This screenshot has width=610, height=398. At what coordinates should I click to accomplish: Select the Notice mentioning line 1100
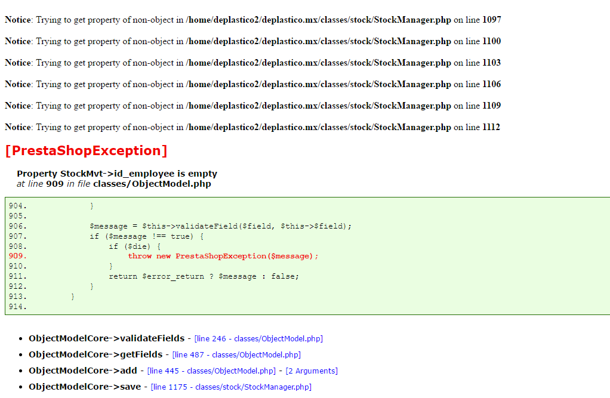(x=253, y=41)
